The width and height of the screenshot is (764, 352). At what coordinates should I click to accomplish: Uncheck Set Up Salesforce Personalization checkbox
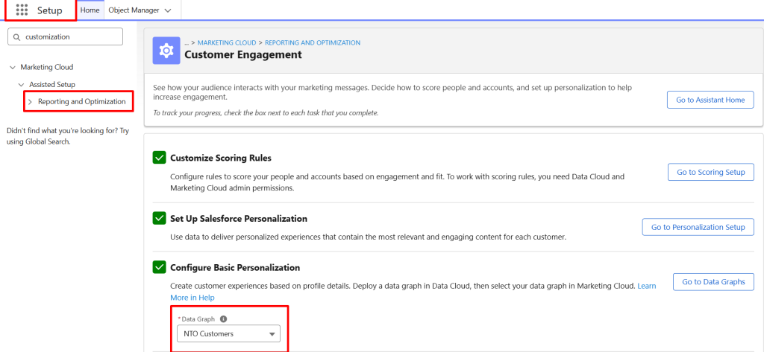[160, 218]
